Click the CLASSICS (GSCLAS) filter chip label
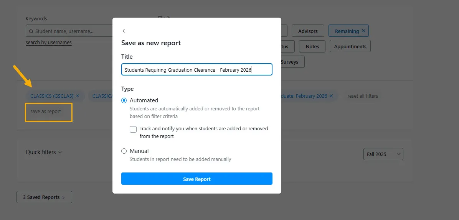This screenshot has height=220, width=459. (x=52, y=96)
